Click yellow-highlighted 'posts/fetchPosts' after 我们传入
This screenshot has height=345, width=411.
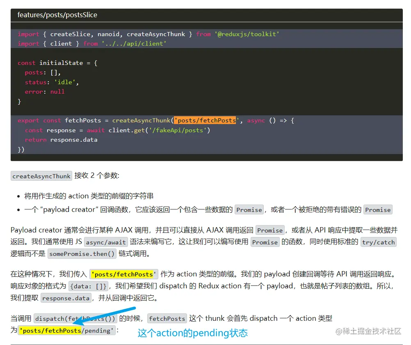[x=124, y=274]
